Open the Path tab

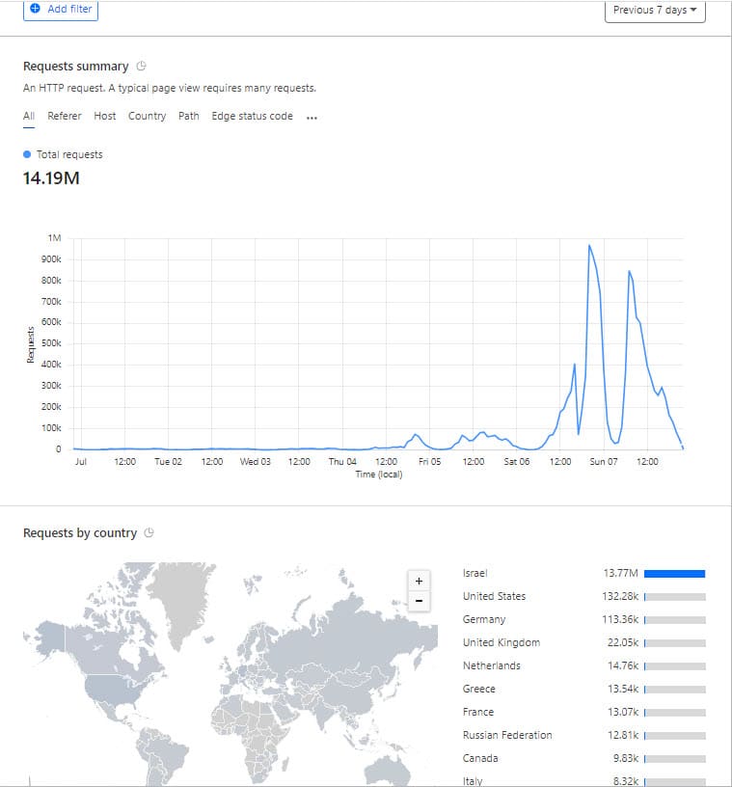[189, 116]
